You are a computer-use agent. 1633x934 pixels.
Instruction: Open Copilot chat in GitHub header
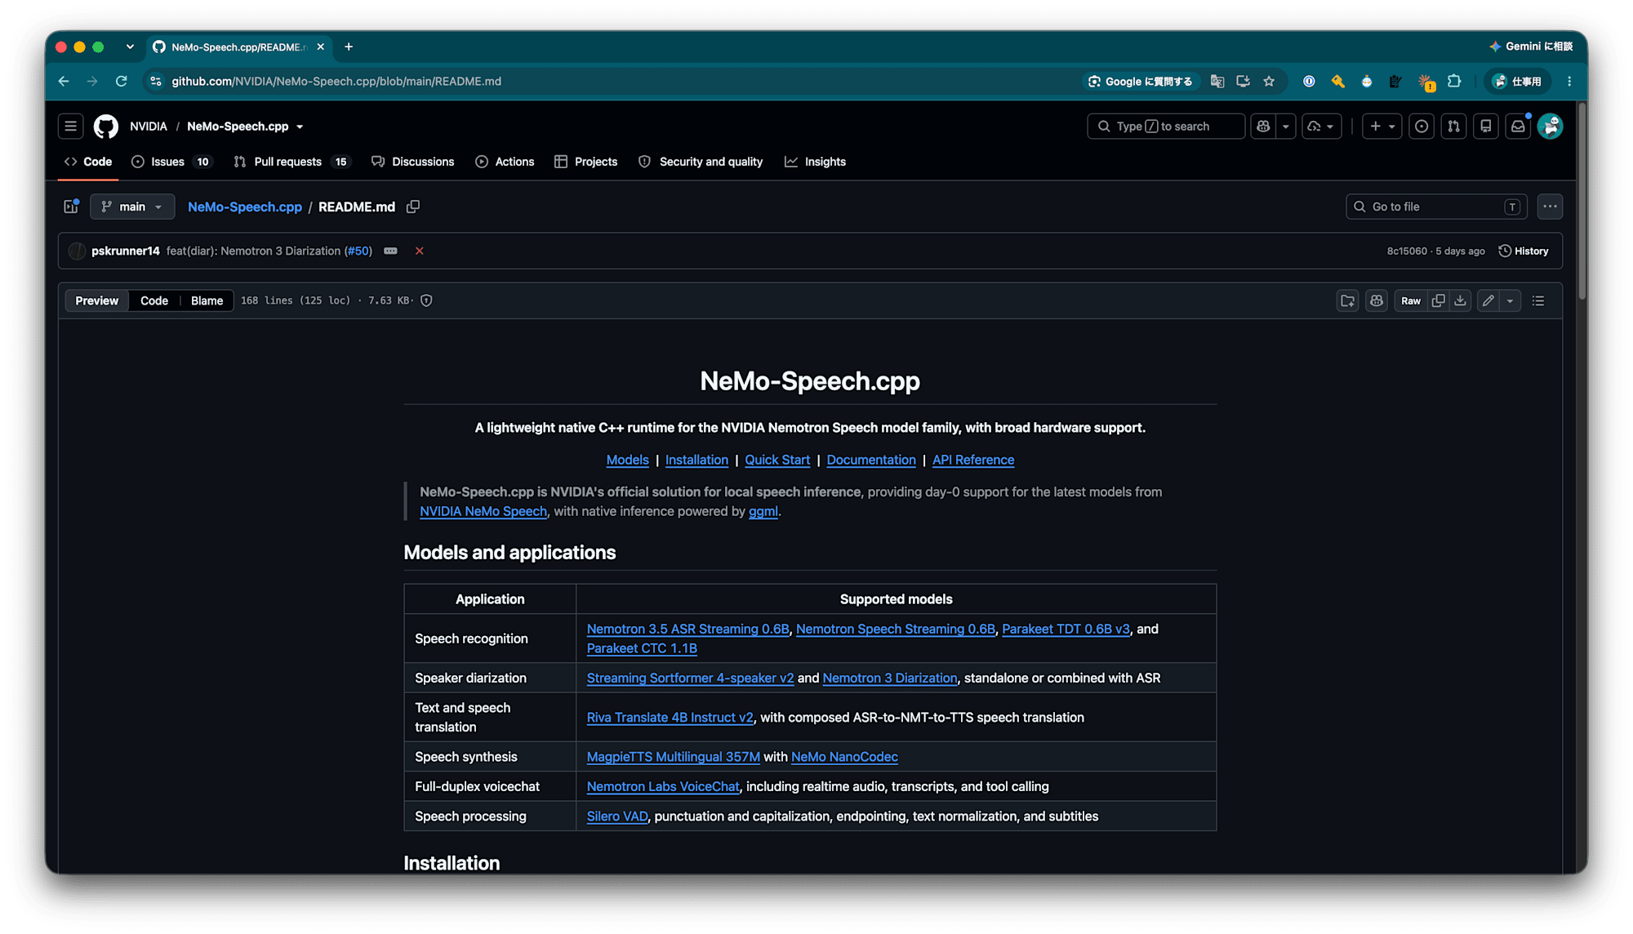coord(1263,127)
